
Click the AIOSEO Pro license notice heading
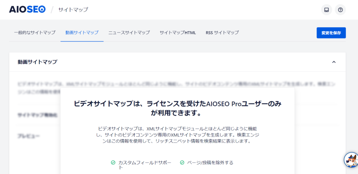178,108
